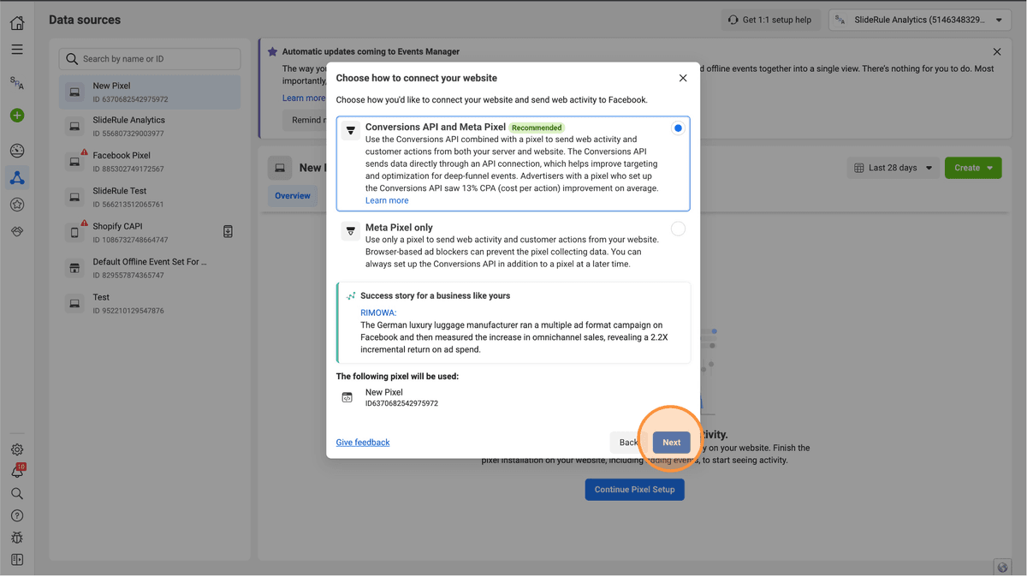
Task: Click the bug report icon in sidebar
Action: pyautogui.click(x=17, y=538)
